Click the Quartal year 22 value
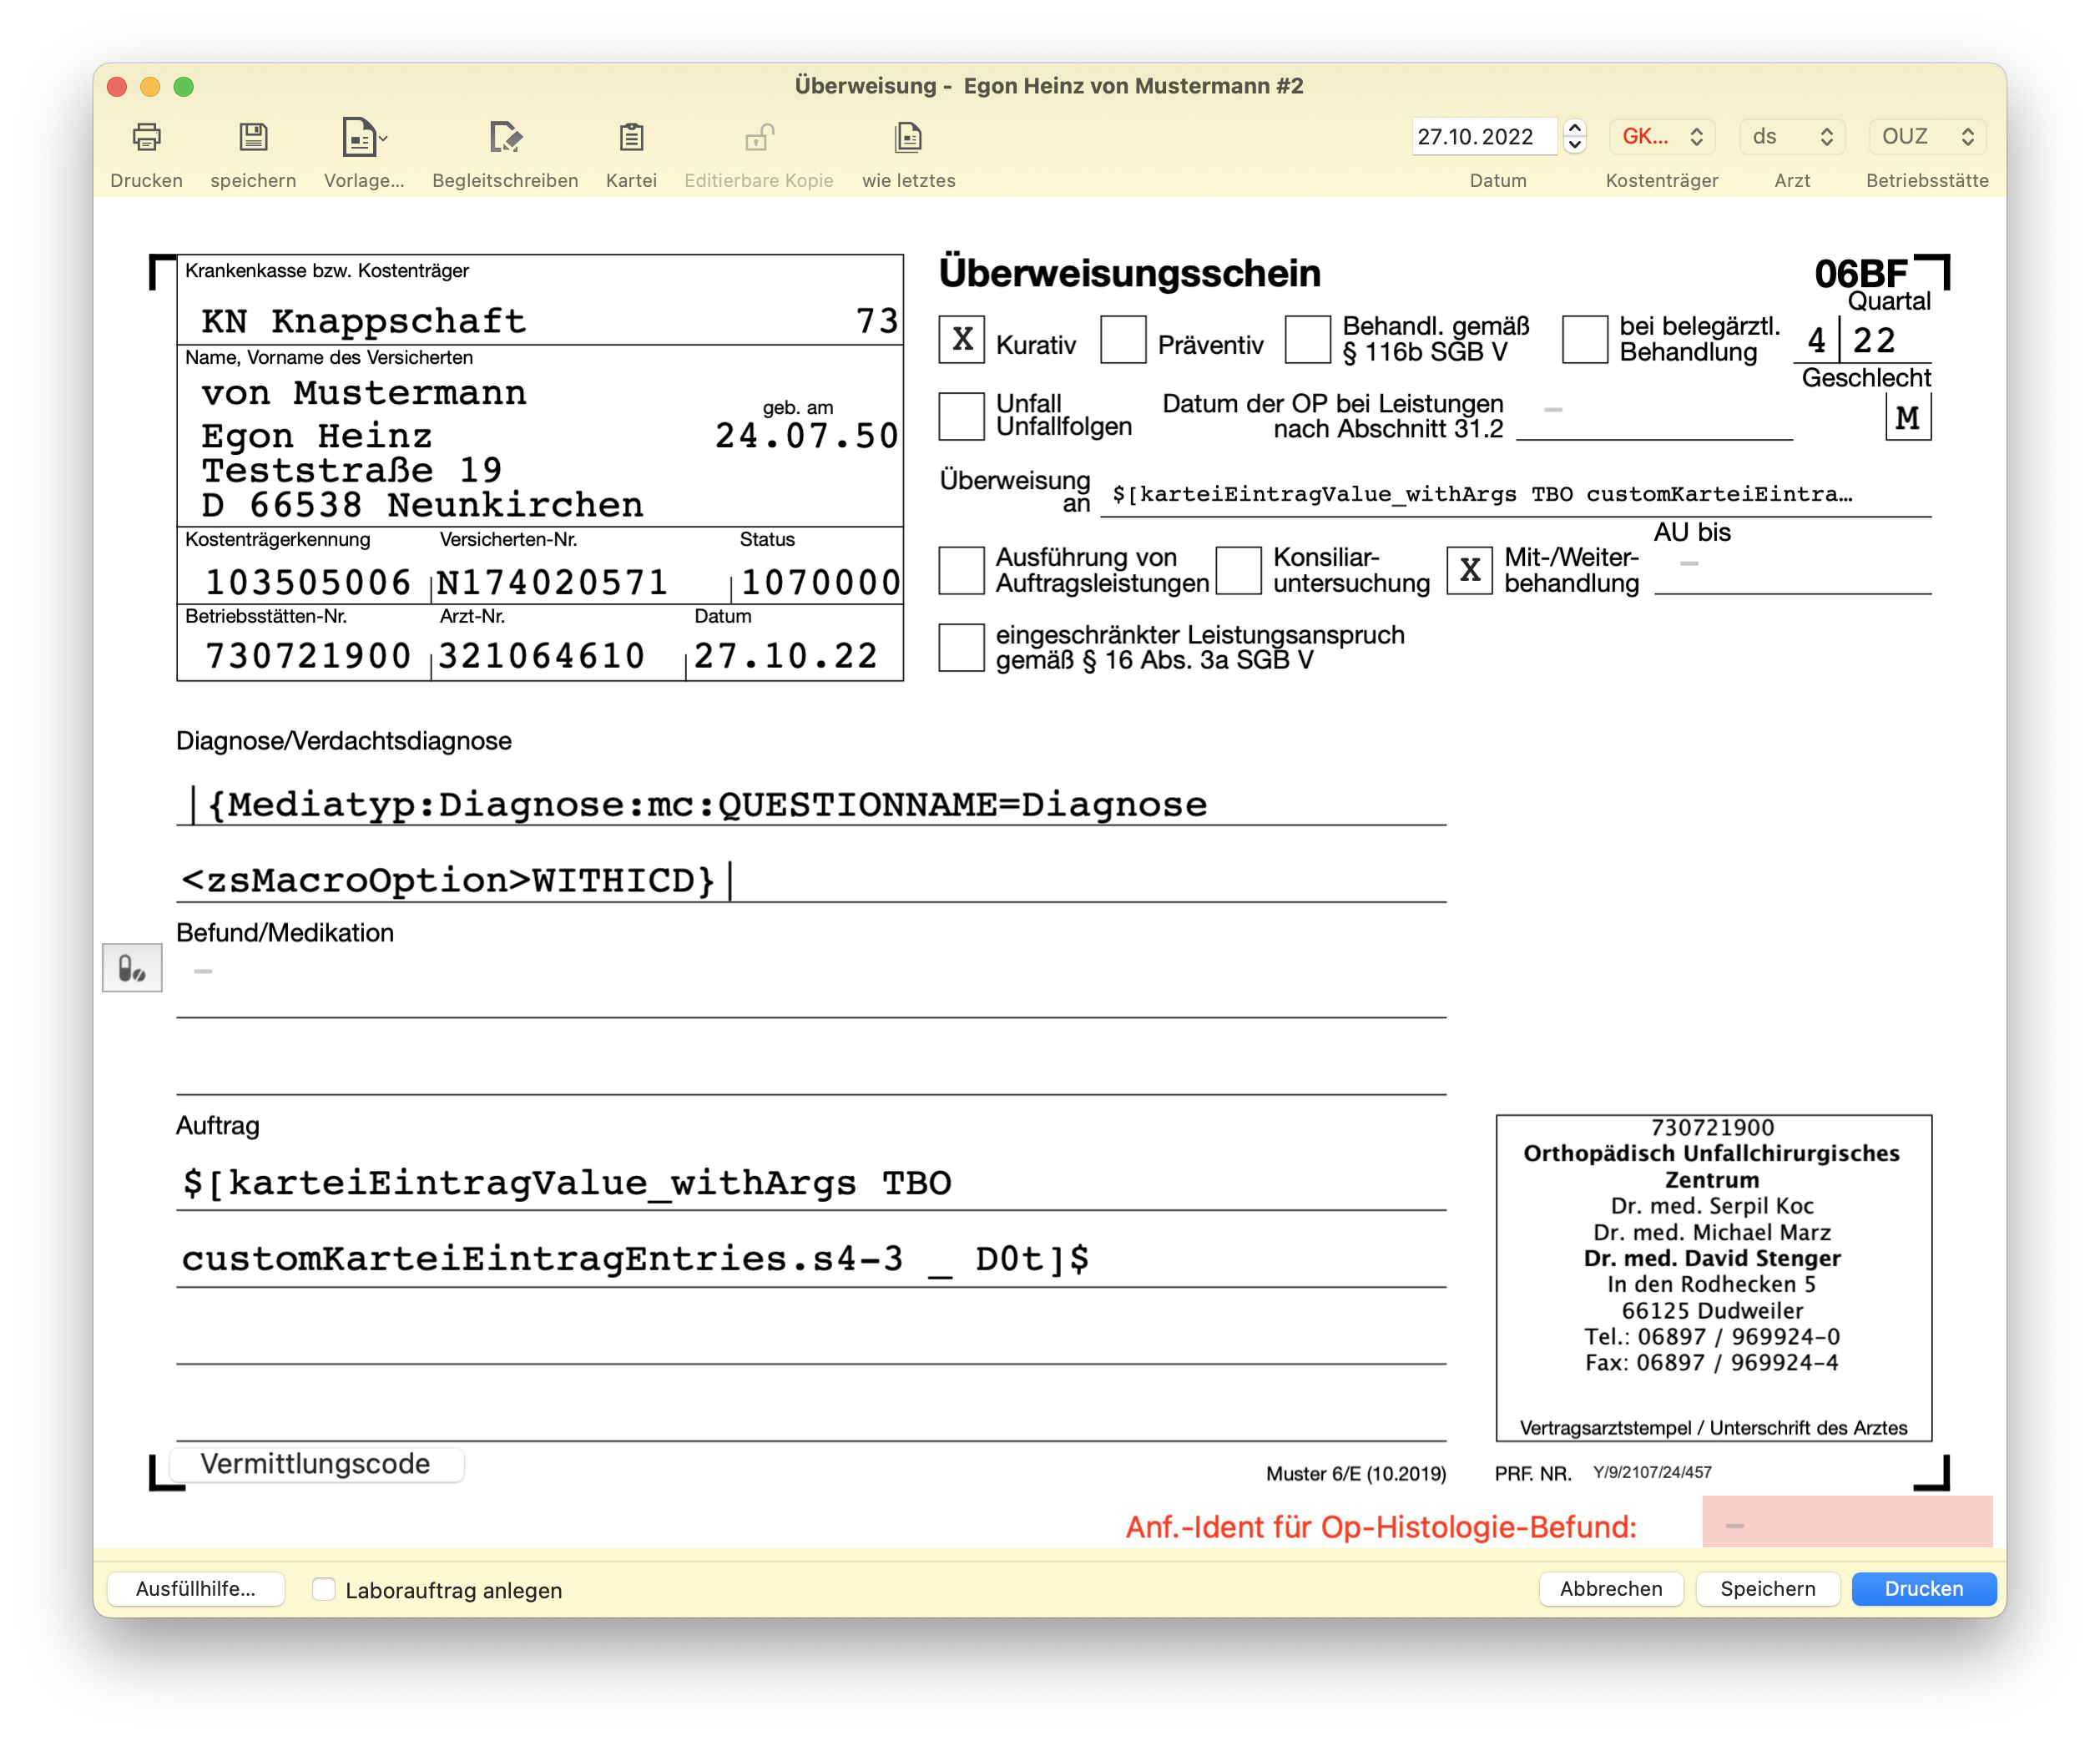 [1874, 341]
